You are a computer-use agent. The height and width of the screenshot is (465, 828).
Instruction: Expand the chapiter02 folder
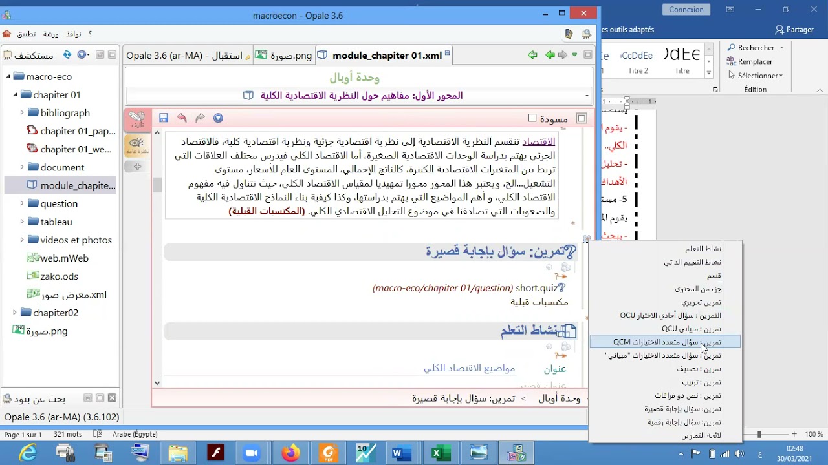click(15, 313)
